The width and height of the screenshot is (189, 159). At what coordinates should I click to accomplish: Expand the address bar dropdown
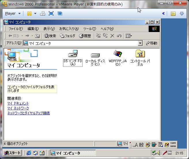(x=140, y=43)
